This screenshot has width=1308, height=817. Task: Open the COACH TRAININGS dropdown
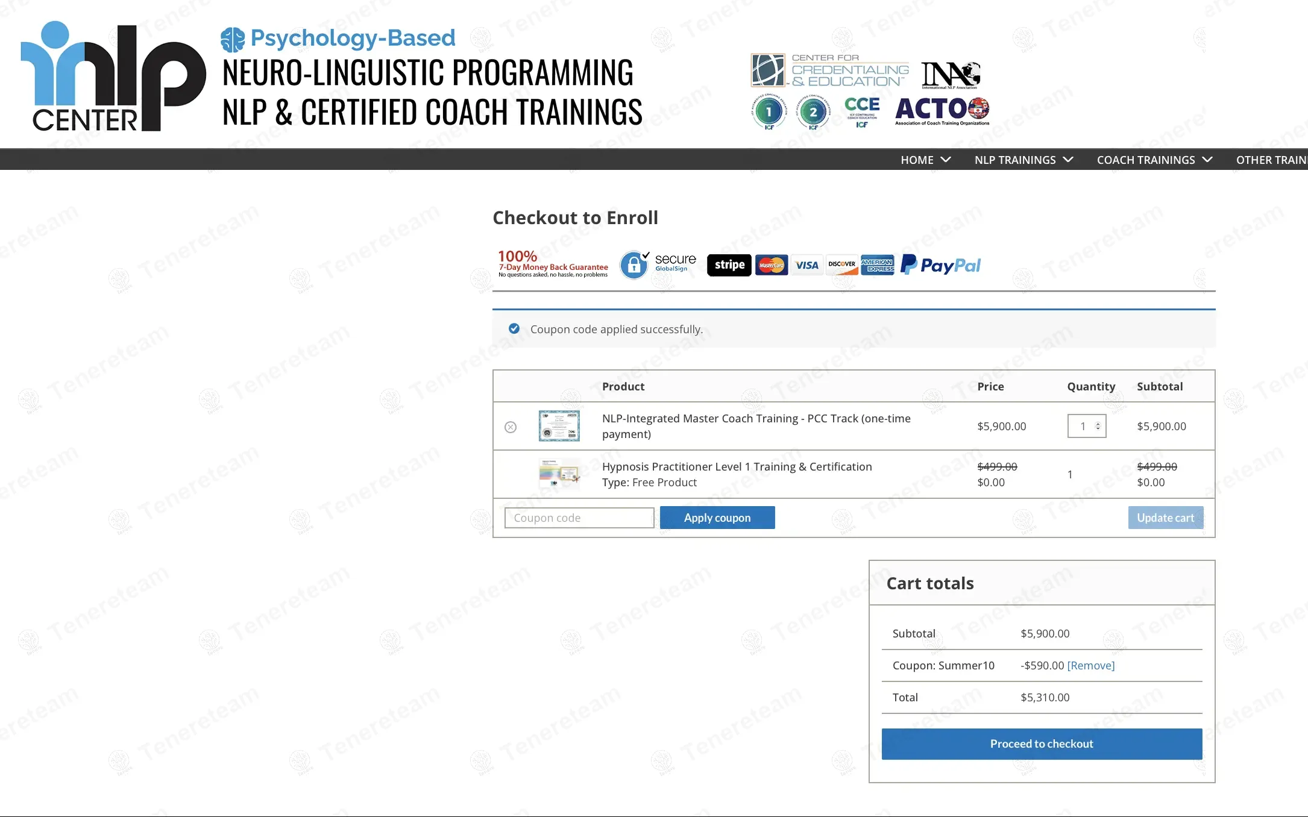click(1154, 160)
